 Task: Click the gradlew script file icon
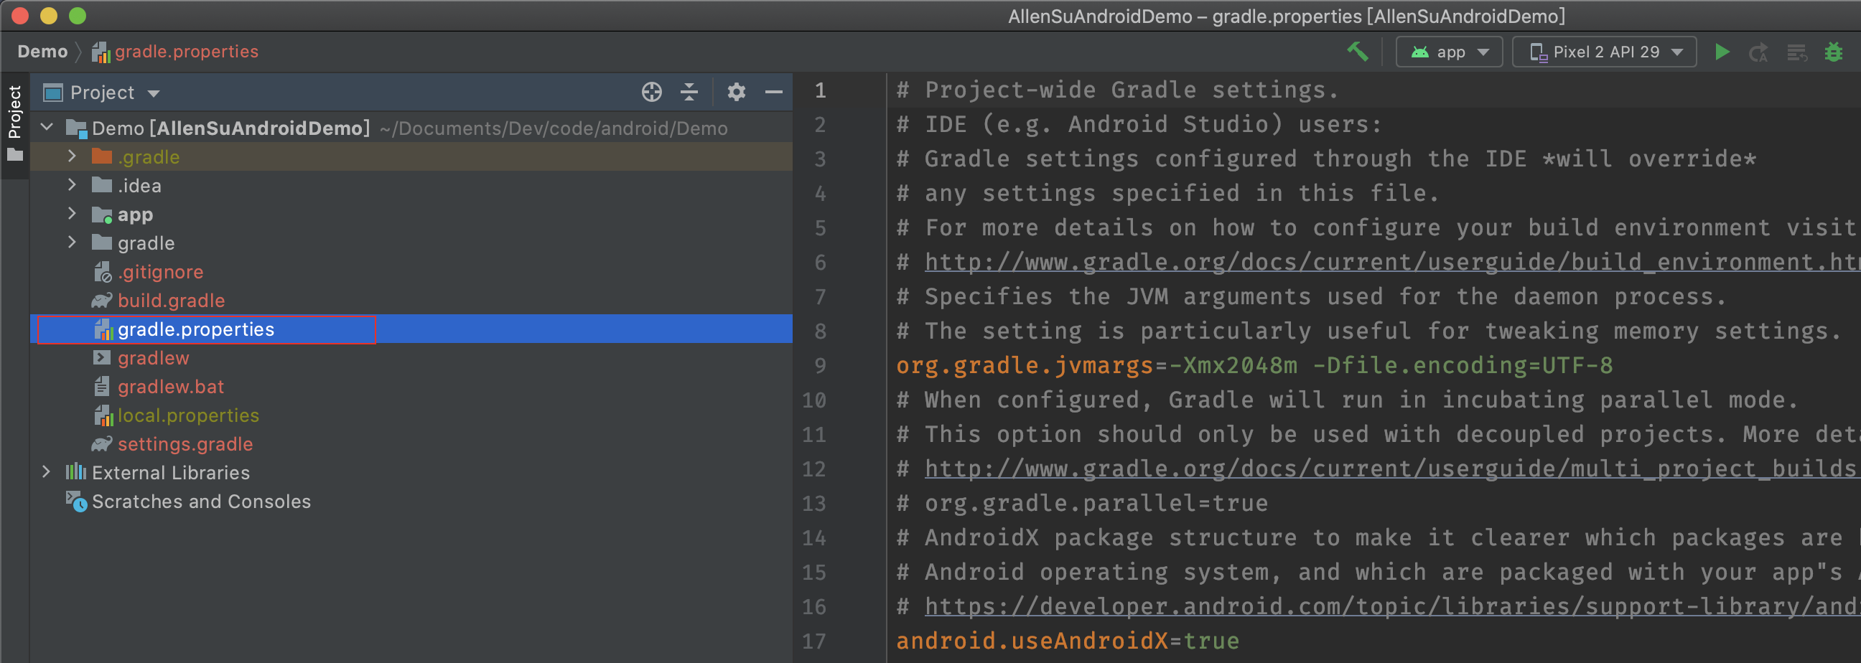click(x=102, y=358)
